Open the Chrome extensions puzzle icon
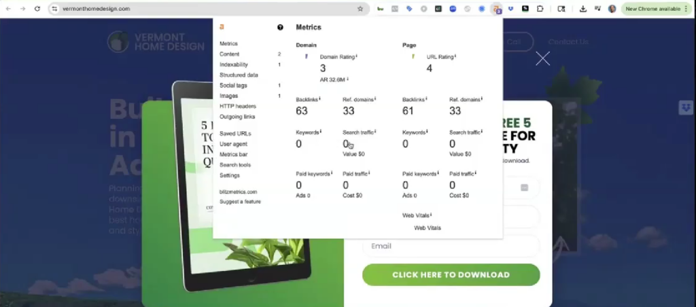 540,9
